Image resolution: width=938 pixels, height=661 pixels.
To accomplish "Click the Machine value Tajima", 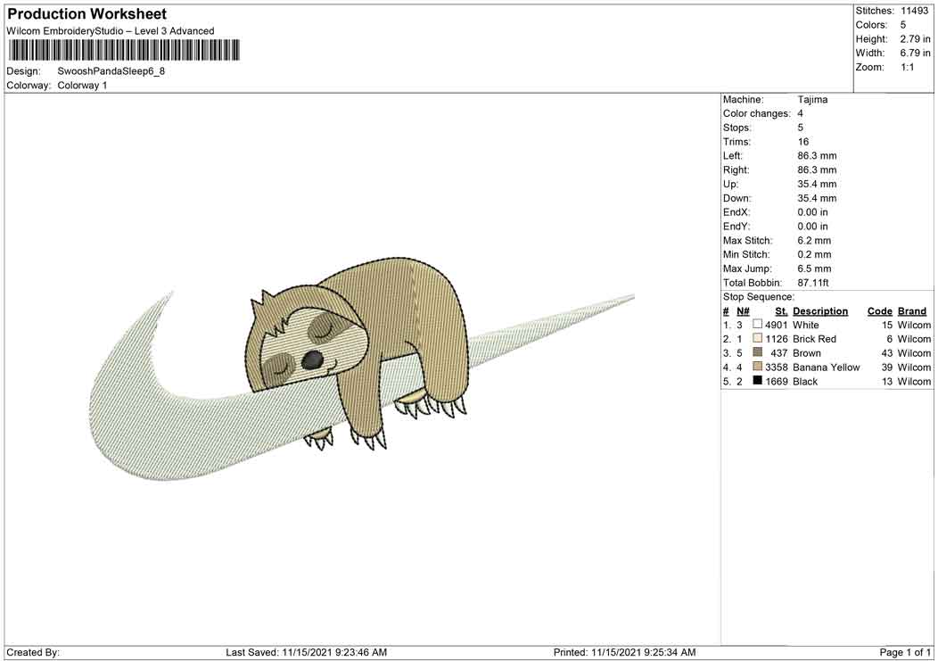I will pos(812,99).
